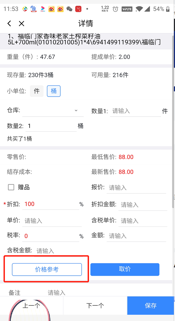This screenshot has width=175, height=321.
Task: Tap the VoLTE indicator in status bar
Action: [x=127, y=9]
